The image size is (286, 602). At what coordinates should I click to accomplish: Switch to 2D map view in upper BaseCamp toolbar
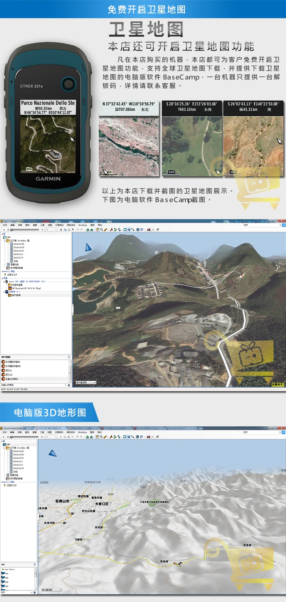tap(125, 230)
